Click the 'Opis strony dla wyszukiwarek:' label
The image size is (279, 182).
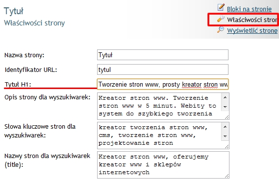(x=48, y=97)
